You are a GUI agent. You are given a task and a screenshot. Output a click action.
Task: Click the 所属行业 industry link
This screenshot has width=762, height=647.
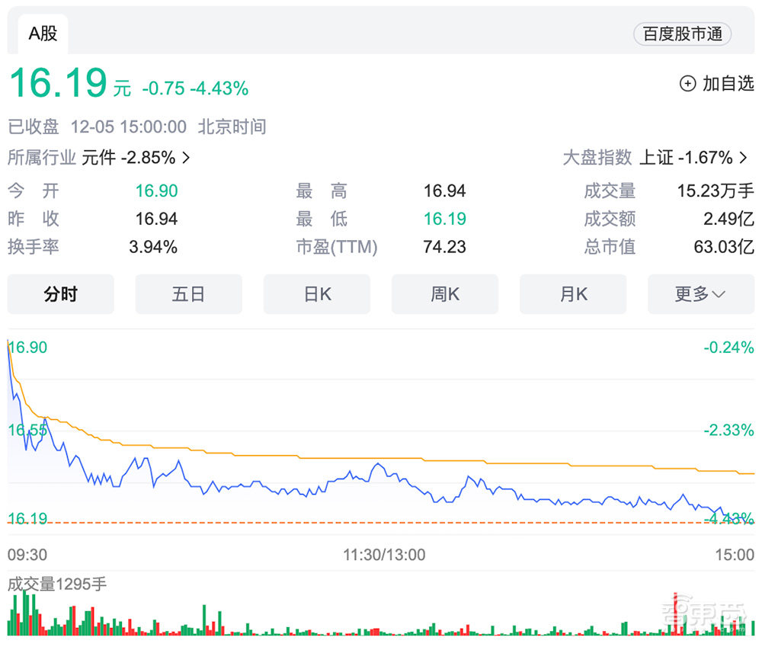pos(41,158)
